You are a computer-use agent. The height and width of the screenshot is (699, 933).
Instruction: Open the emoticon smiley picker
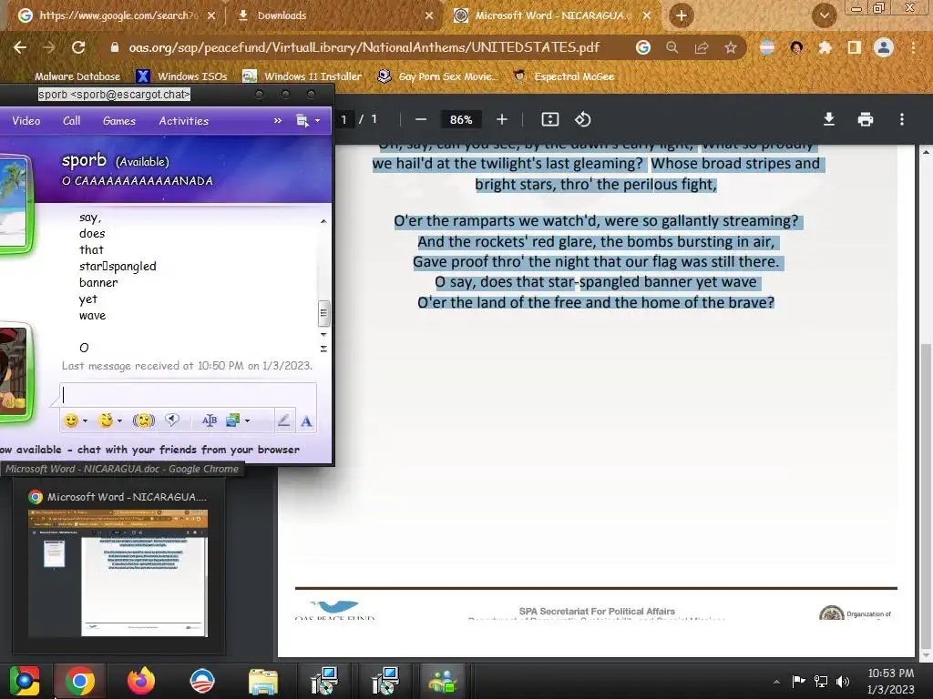click(76, 420)
